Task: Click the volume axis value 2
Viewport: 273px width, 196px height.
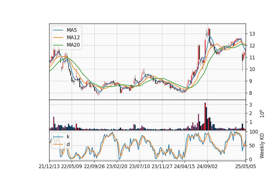Action: [251, 113]
